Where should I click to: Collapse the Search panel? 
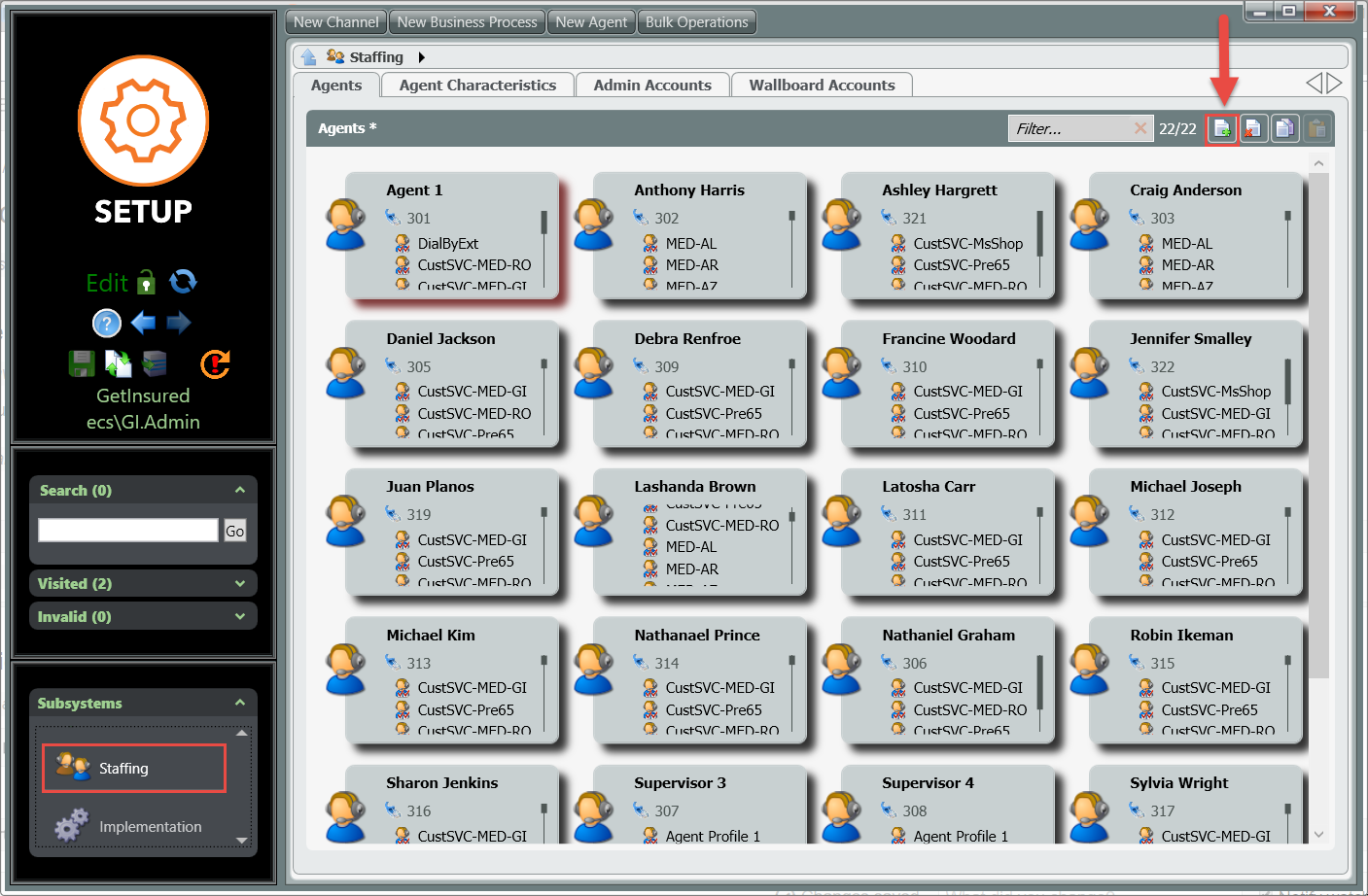tap(240, 490)
